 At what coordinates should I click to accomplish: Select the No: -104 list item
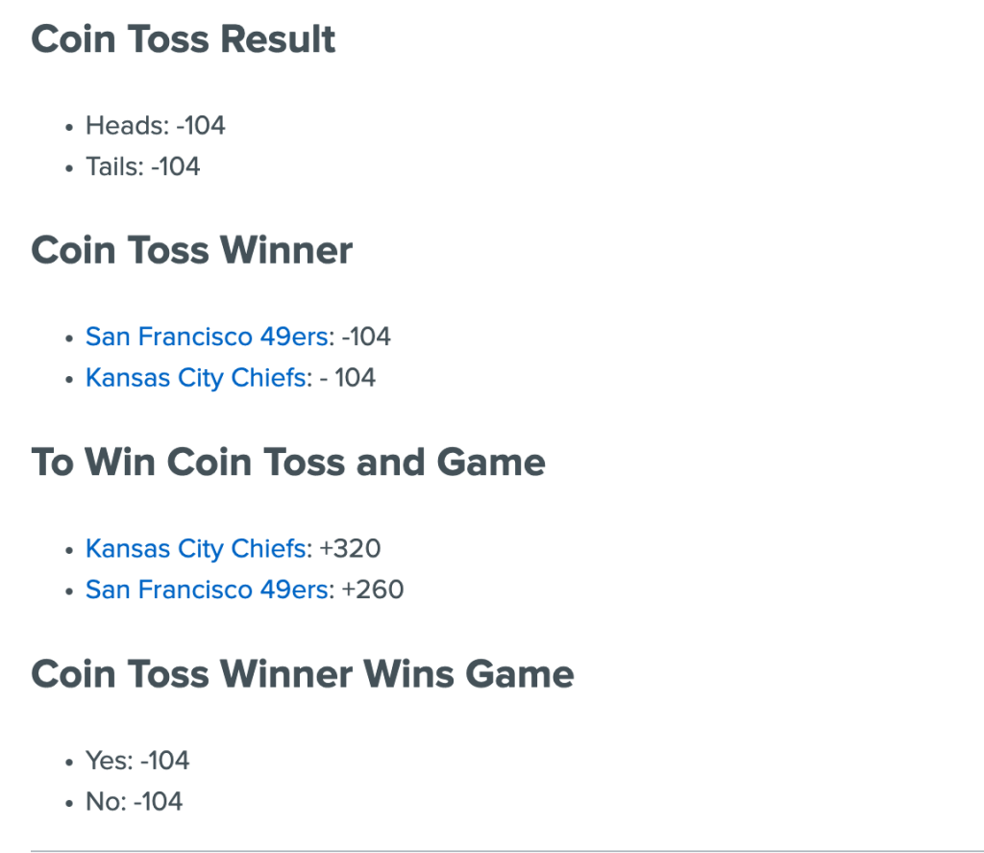tap(135, 802)
